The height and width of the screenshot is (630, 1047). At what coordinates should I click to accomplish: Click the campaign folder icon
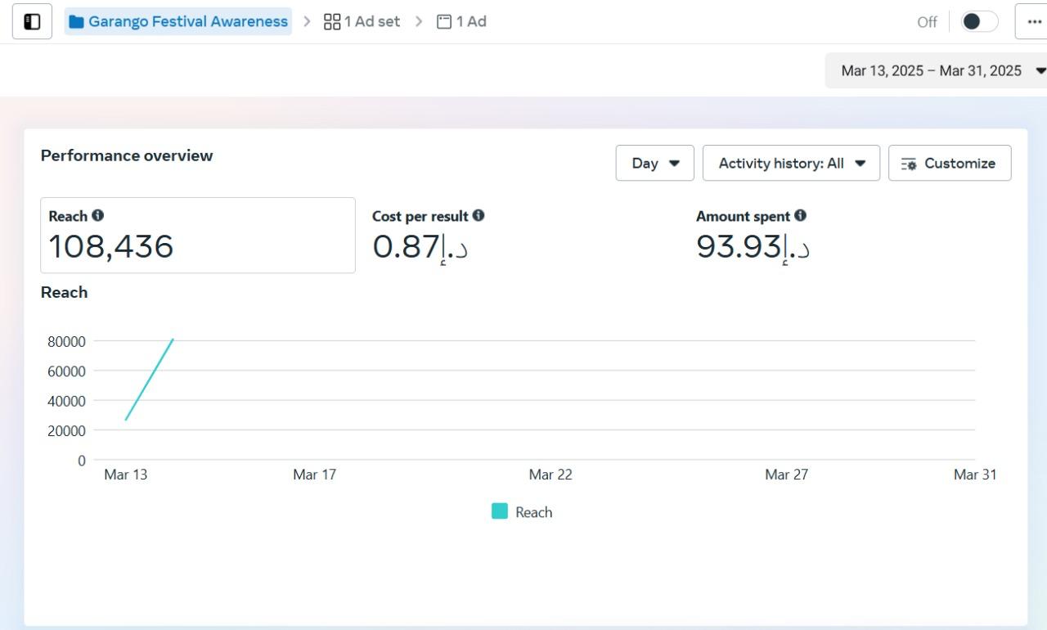point(77,21)
